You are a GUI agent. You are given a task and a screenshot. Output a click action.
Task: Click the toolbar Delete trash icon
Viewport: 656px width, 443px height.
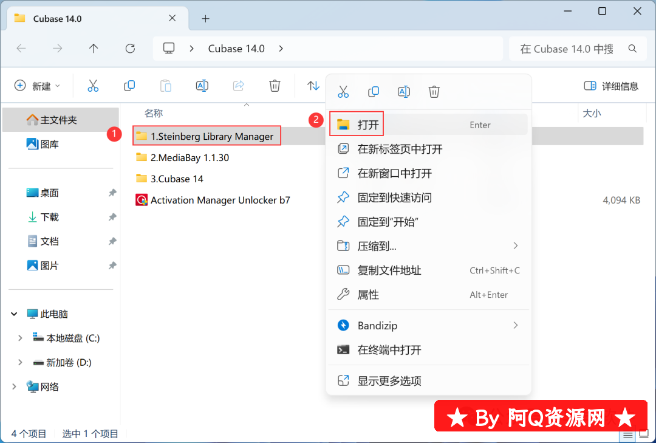coord(275,86)
